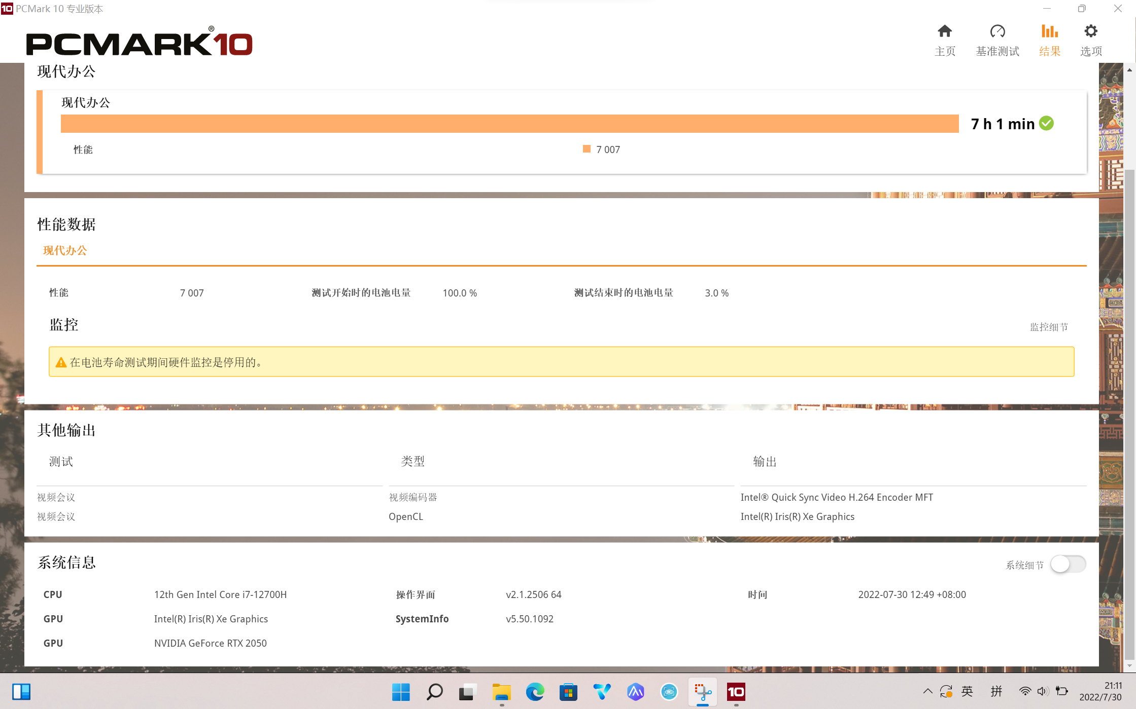Show hidden system tray icons
This screenshot has width=1136, height=709.
[x=927, y=691]
